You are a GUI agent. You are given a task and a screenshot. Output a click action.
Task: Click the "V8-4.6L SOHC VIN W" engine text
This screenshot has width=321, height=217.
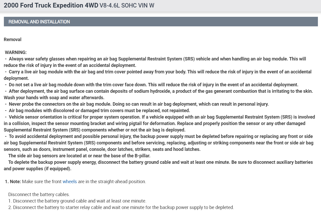coord(127,5)
